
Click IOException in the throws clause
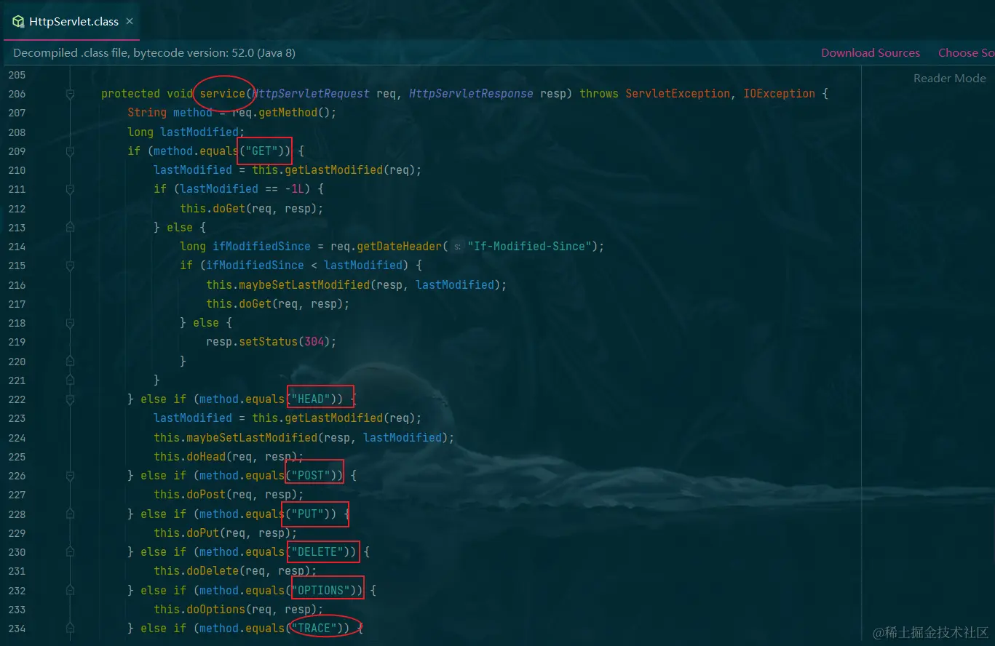pyautogui.click(x=779, y=94)
